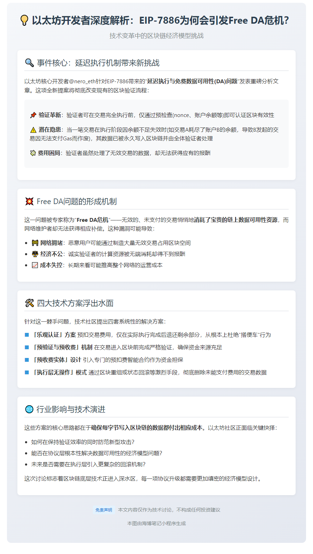313x554 pixels.
Task: Click the bold phrase Free DA危机
Action: 93,220
